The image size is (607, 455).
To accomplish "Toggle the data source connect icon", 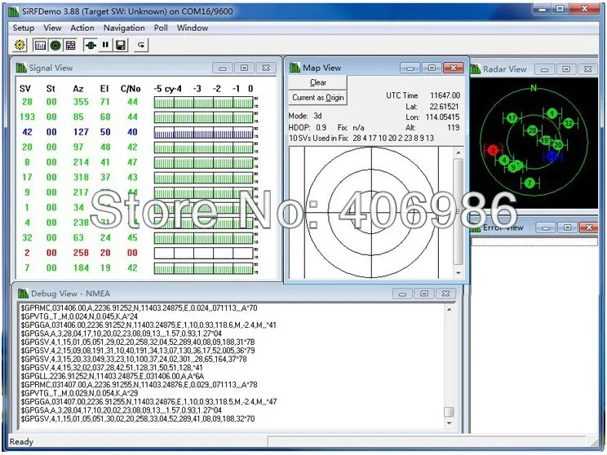I will (91, 46).
